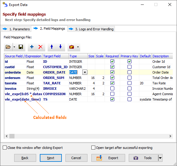Open Tools button dropdown arrow

pyautogui.click(x=160, y=158)
